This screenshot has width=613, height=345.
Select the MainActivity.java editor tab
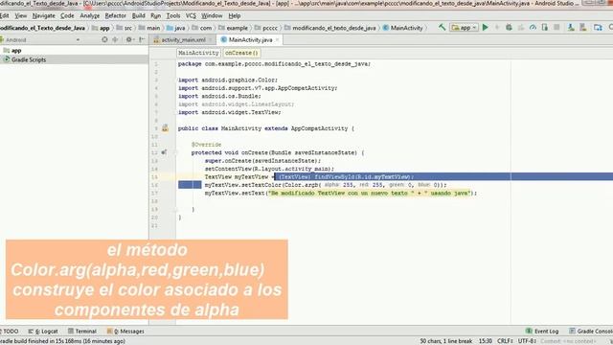click(x=250, y=40)
